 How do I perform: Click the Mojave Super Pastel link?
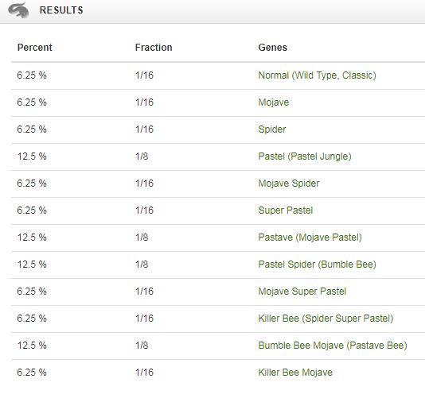tap(302, 292)
